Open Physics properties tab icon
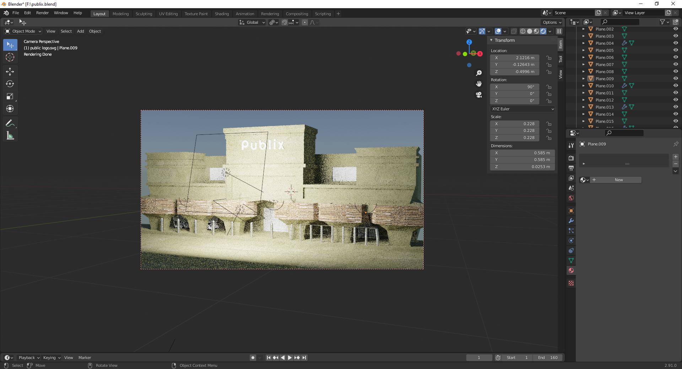The image size is (682, 369). pos(571,241)
